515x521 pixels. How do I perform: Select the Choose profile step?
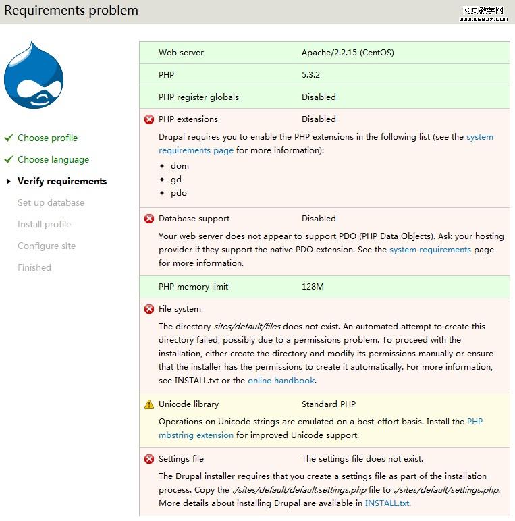coord(47,138)
